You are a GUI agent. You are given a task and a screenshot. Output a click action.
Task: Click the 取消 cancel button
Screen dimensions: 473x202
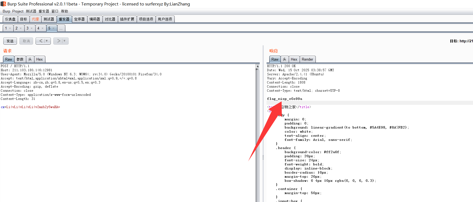(x=26, y=41)
